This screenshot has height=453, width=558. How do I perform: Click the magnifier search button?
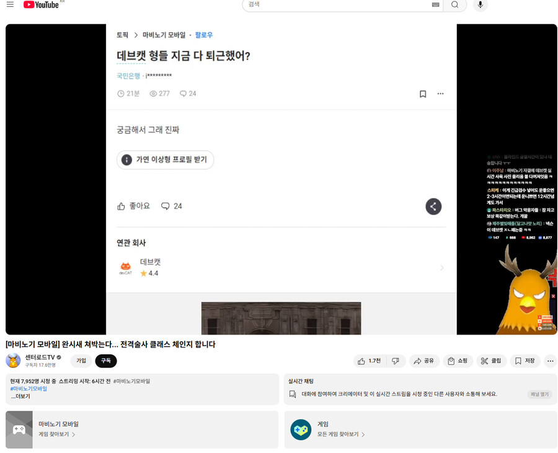coord(455,4)
